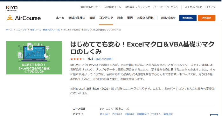Click お問い合わせ in navigation
The width and height of the screenshot is (222, 116).
168,18
